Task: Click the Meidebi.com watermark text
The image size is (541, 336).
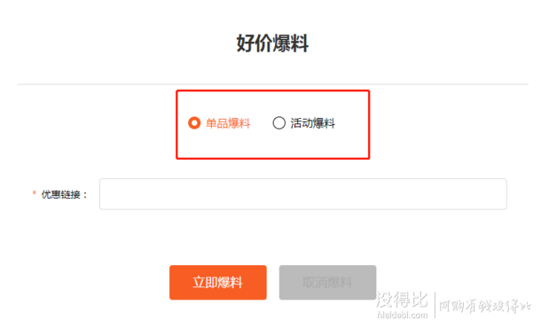Action: tap(403, 315)
